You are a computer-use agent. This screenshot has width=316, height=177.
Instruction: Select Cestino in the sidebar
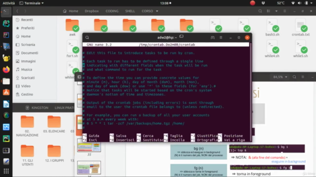click(x=27, y=94)
